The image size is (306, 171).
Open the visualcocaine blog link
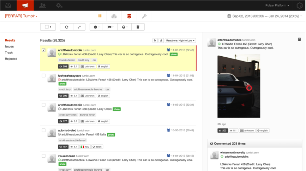point(67,156)
